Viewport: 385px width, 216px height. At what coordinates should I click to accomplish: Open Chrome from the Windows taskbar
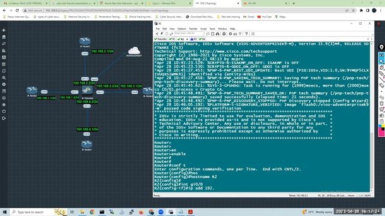(x=92, y=212)
